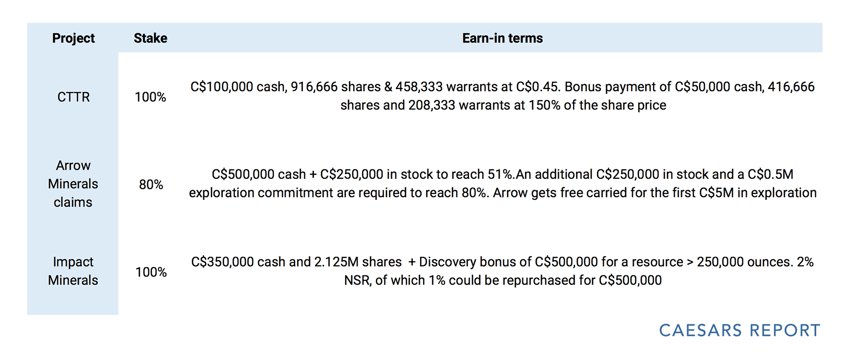Click the Project column header
The image size is (852, 358).
pos(73,38)
